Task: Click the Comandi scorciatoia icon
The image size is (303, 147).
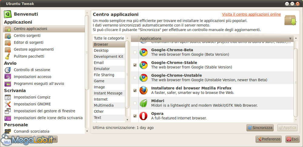Action: click(x=8, y=131)
